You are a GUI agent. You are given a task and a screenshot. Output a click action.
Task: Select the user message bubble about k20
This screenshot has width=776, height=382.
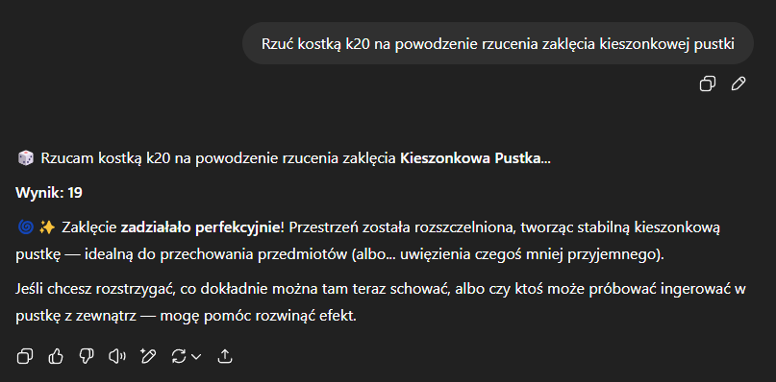[x=498, y=44]
